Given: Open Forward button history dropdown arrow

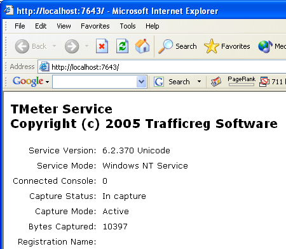Looking at the screenshot, I should click(x=86, y=46).
